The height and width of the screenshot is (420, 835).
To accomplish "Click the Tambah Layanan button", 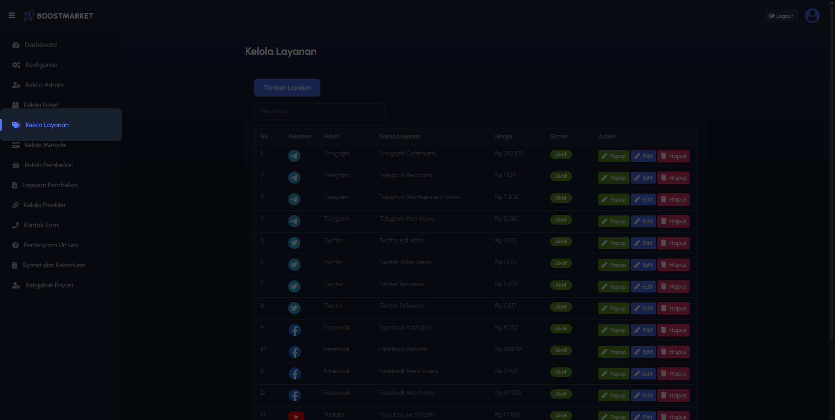I will 287,87.
